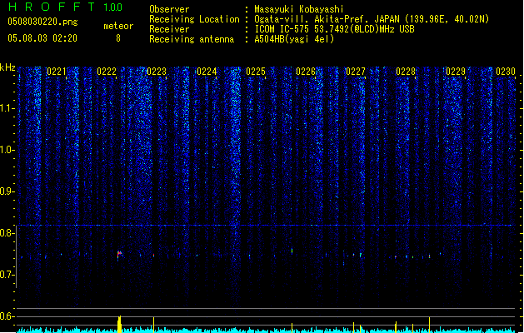Click time marker 0225

click(x=256, y=72)
